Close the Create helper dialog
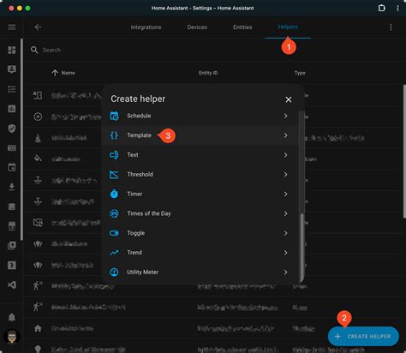The width and height of the screenshot is (406, 353). 289,99
